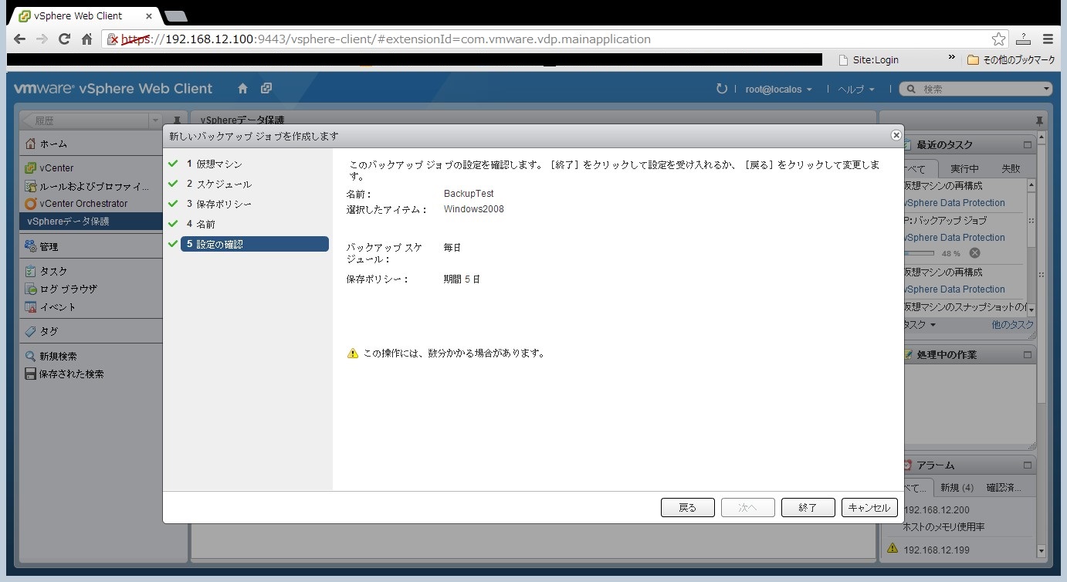Image resolution: width=1067 pixels, height=582 pixels.
Task: Click the 戻る button
Action: [x=688, y=507]
